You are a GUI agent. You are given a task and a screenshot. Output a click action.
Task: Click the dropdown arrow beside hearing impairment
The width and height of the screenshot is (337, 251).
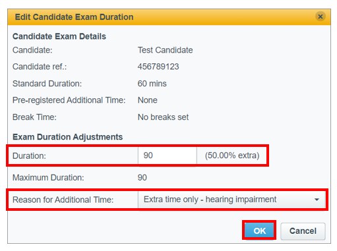click(x=317, y=200)
